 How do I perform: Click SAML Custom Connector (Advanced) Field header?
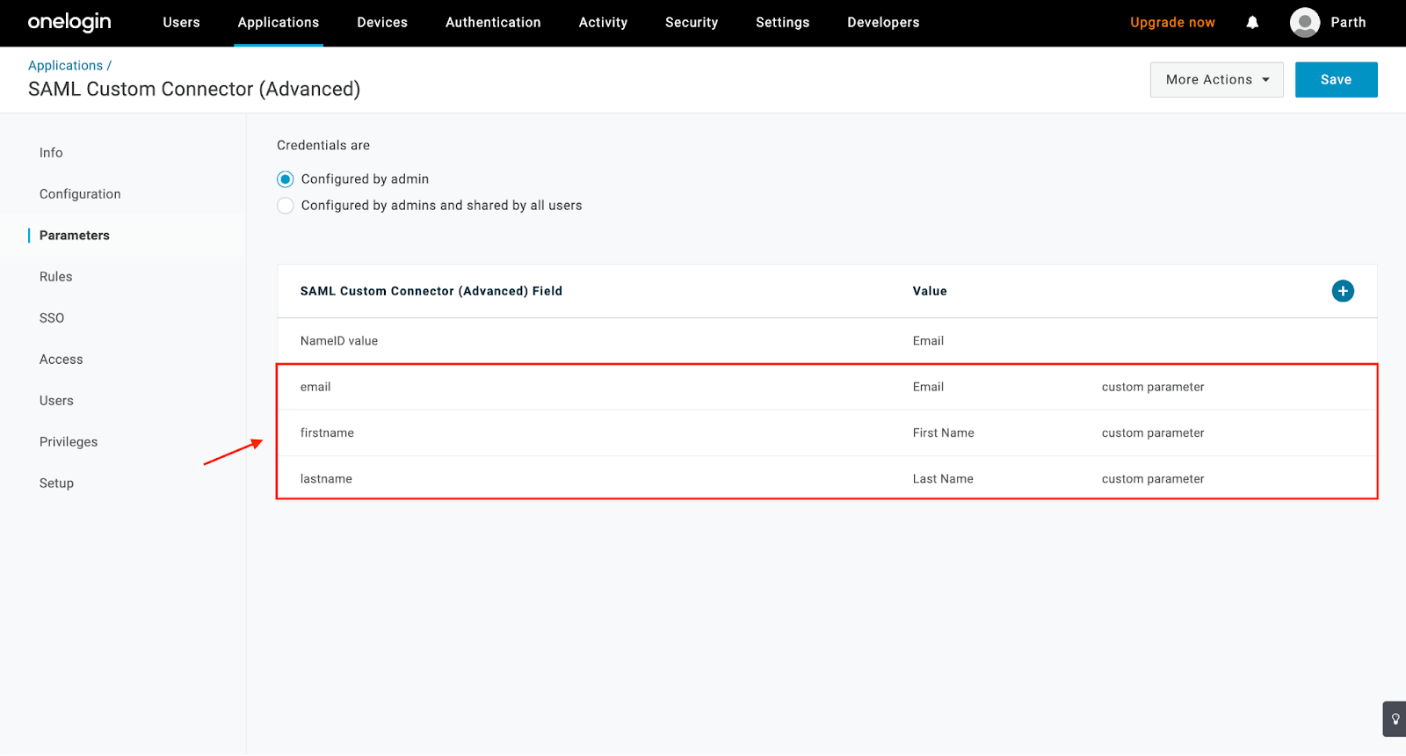(x=431, y=291)
